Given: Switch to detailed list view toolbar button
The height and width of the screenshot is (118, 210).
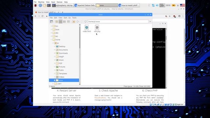Looking at the screenshot, I should click(x=69, y=22).
